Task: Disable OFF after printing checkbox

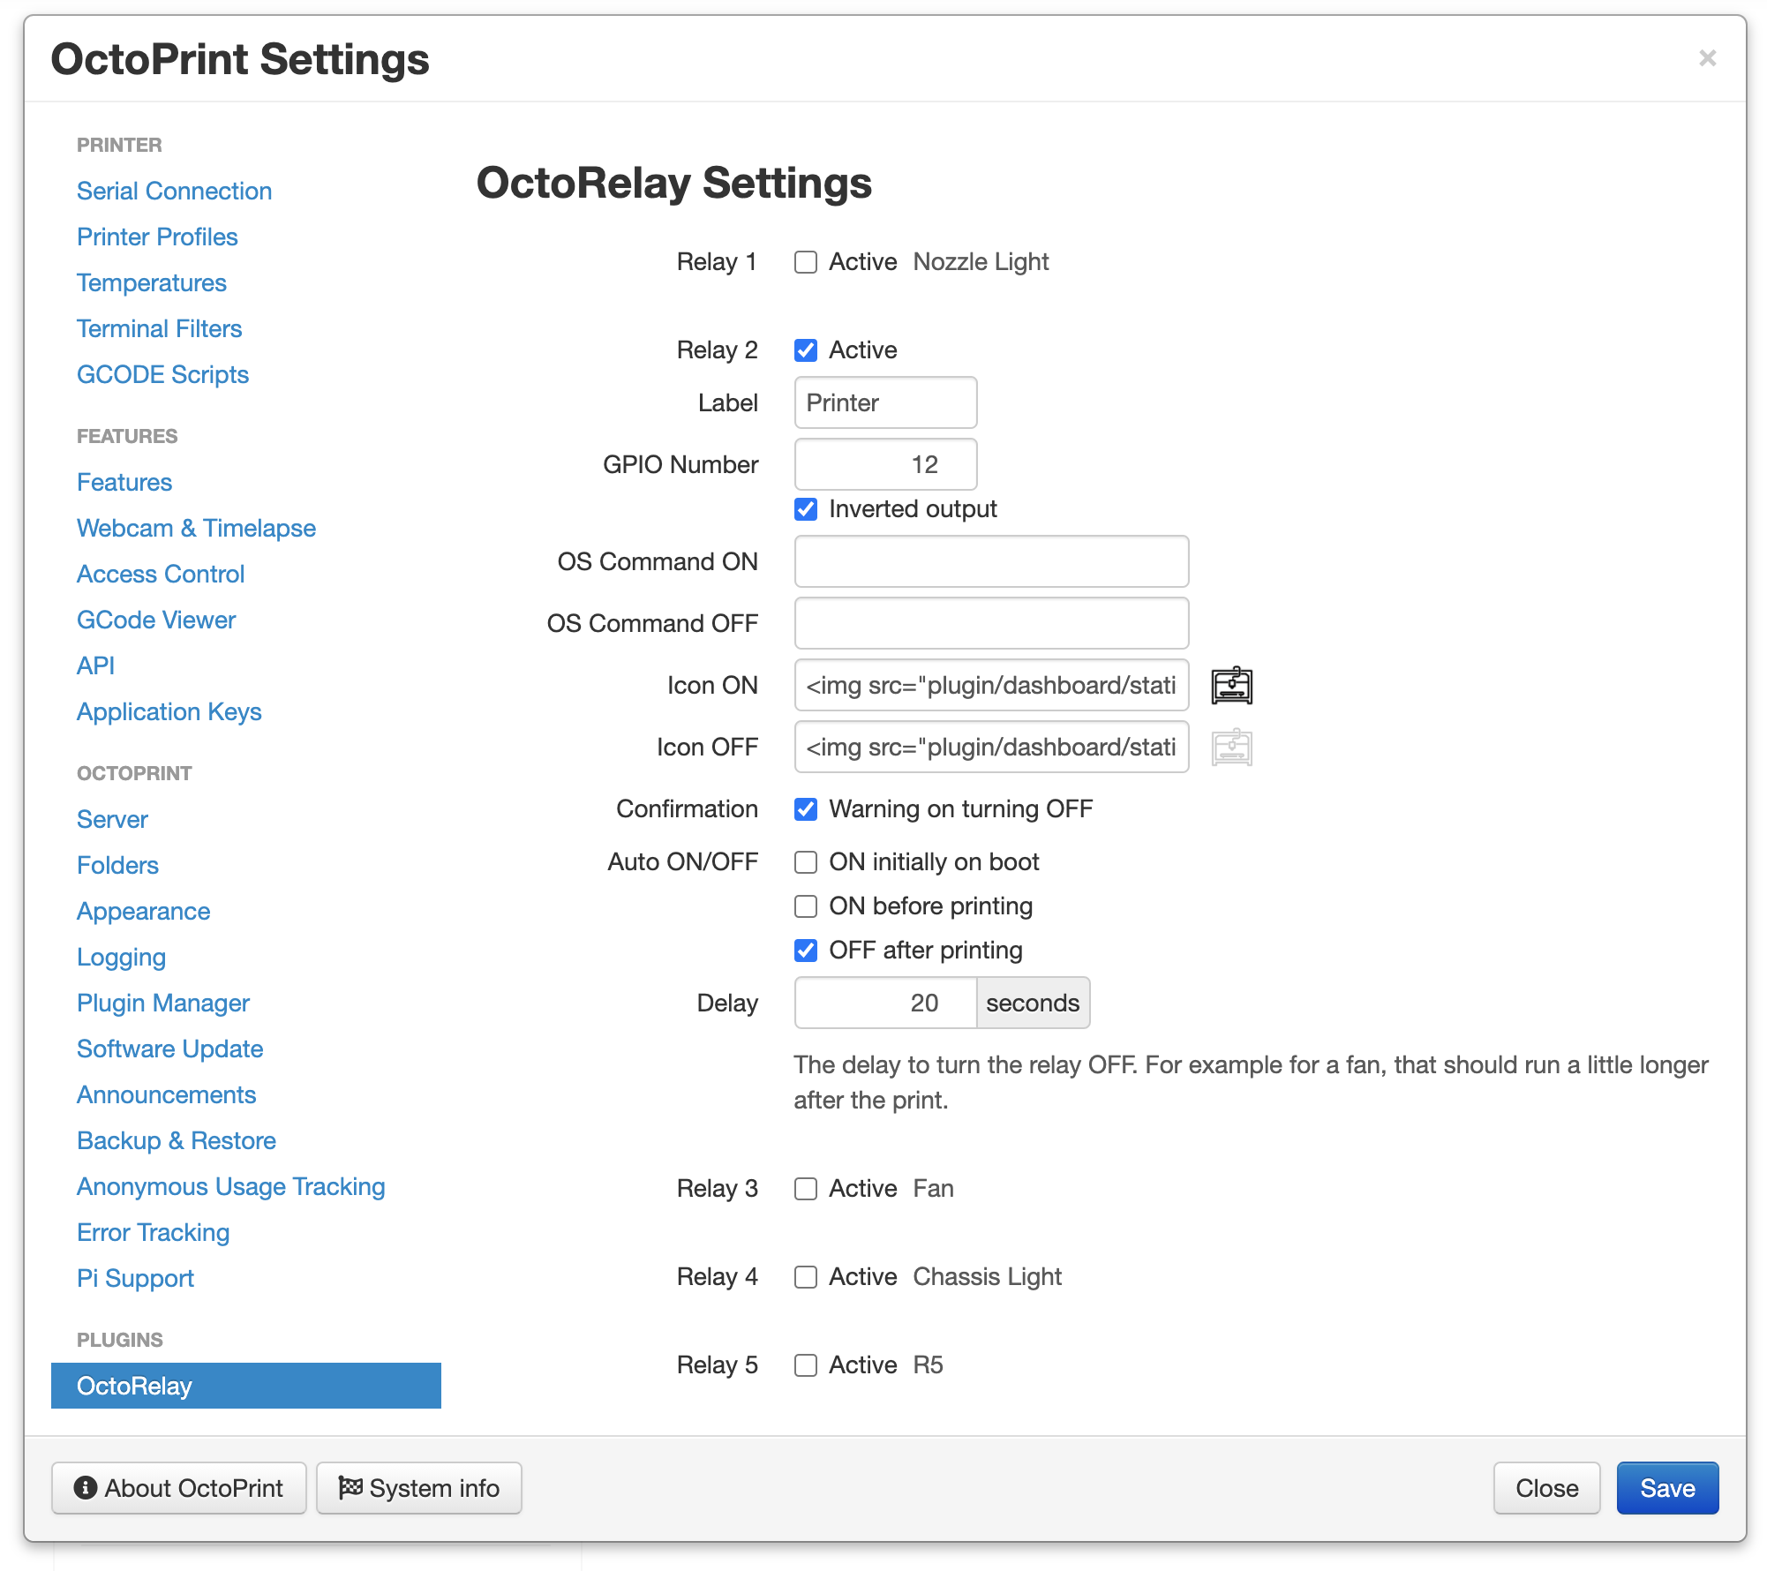Action: click(x=805, y=950)
